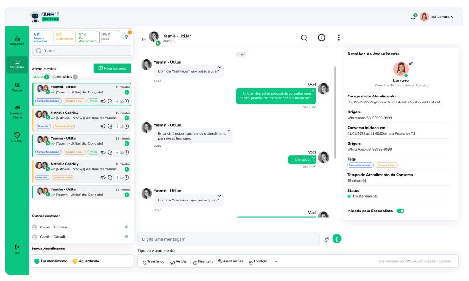Select the Financeiro attendance type
The image size is (469, 281).
pos(203,261)
